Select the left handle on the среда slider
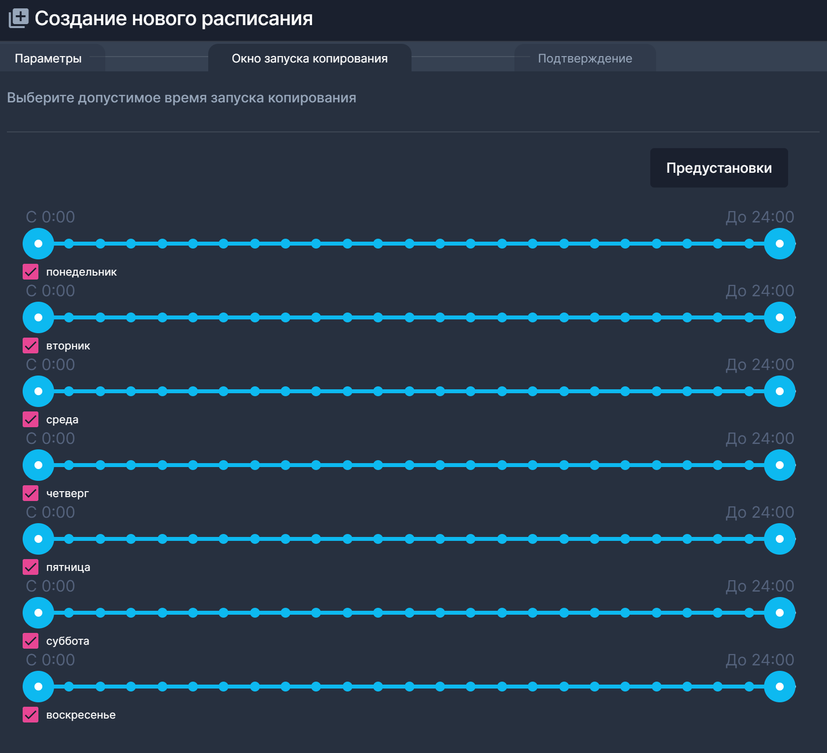The height and width of the screenshot is (753, 827). click(x=38, y=391)
